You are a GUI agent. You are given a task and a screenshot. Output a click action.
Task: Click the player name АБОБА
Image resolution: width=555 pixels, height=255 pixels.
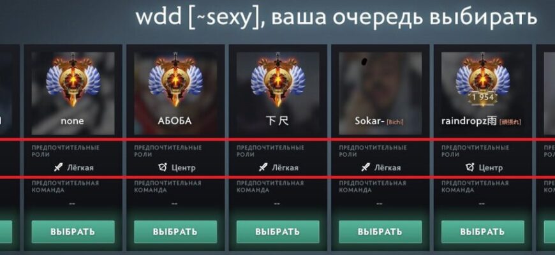coord(175,121)
